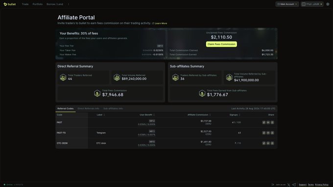The width and height of the screenshot is (333, 187).
Task: Open the Main Account dropdown
Action: pos(287,4)
